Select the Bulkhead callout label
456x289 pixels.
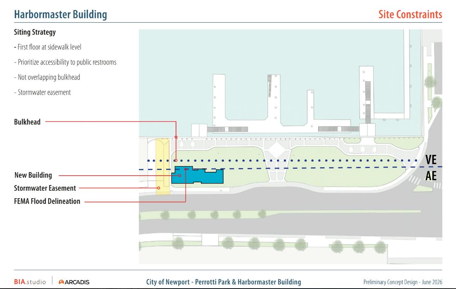pyautogui.click(x=27, y=122)
